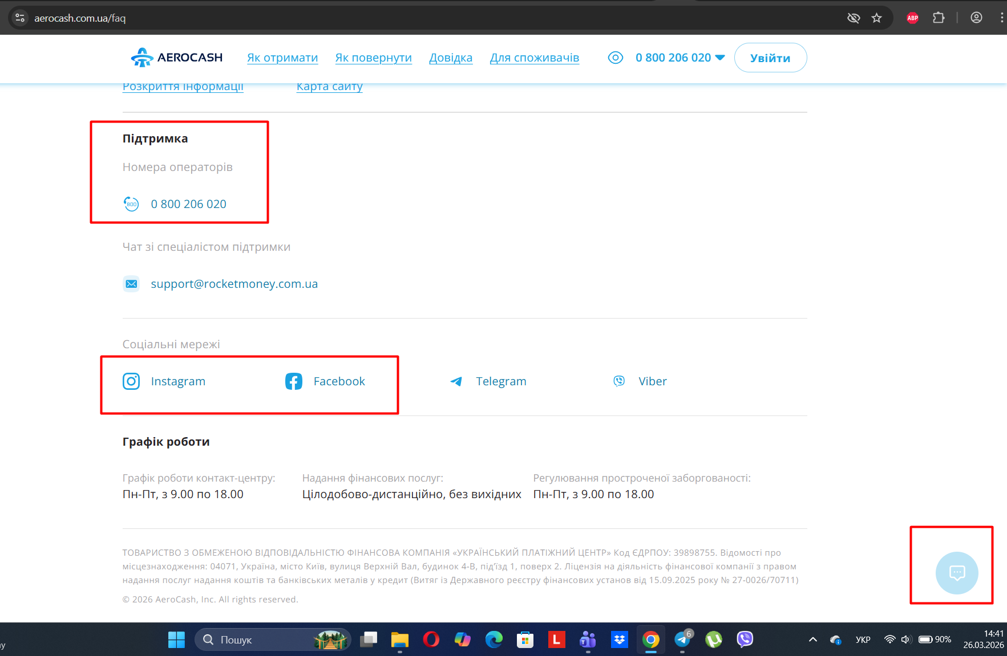Click the Цілодобово-дистанційно, без вихідних text
Screen dimensions: 1007x656
click(x=412, y=494)
